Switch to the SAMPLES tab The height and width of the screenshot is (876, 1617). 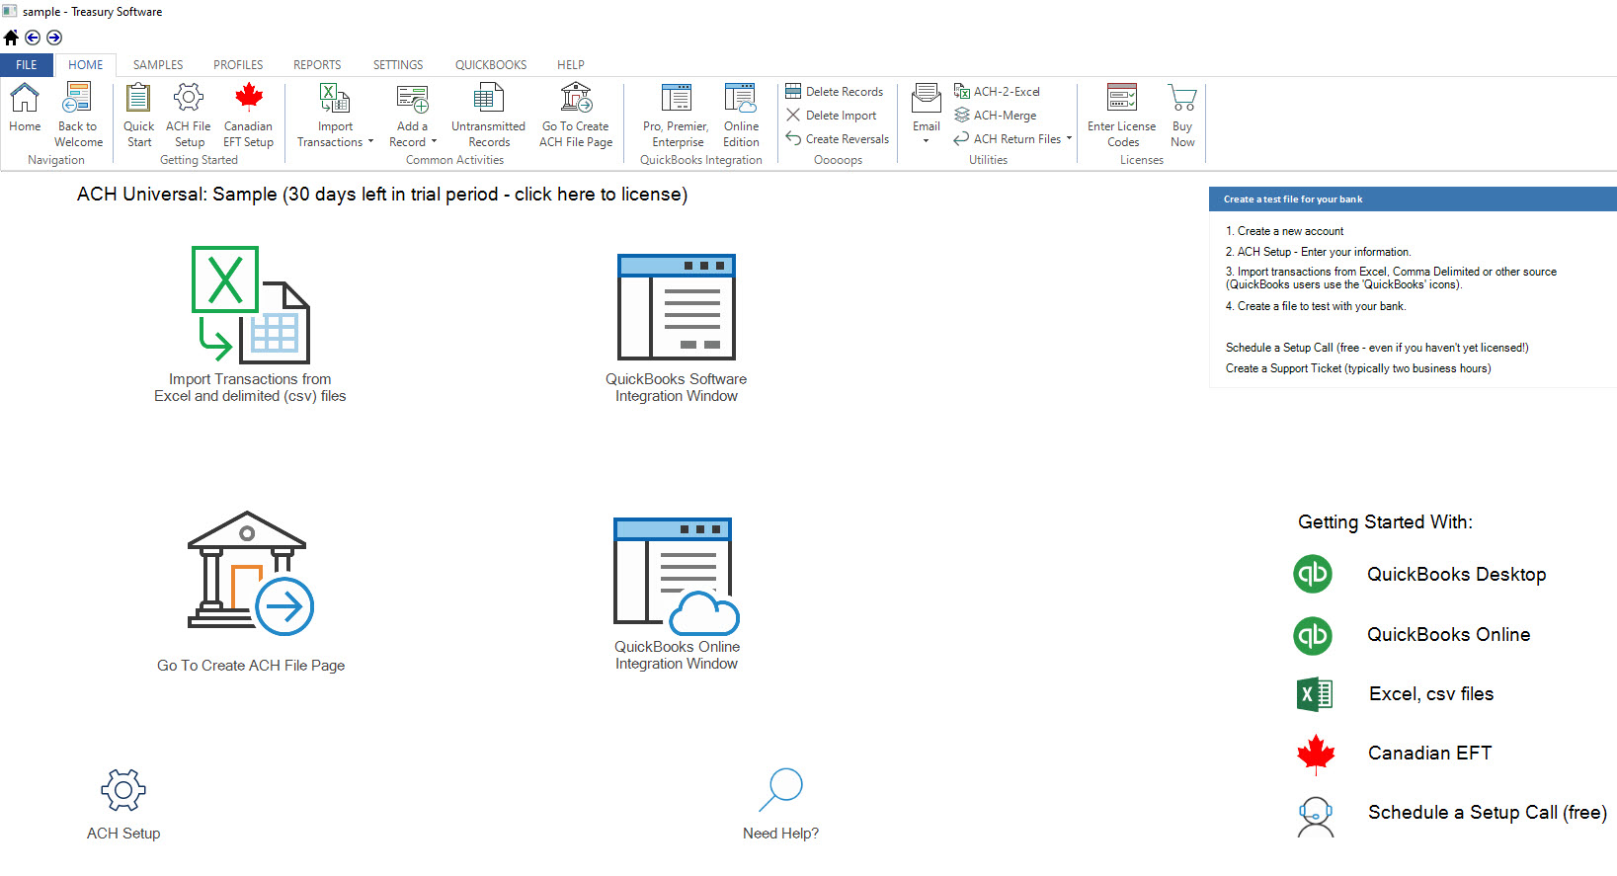(x=158, y=65)
